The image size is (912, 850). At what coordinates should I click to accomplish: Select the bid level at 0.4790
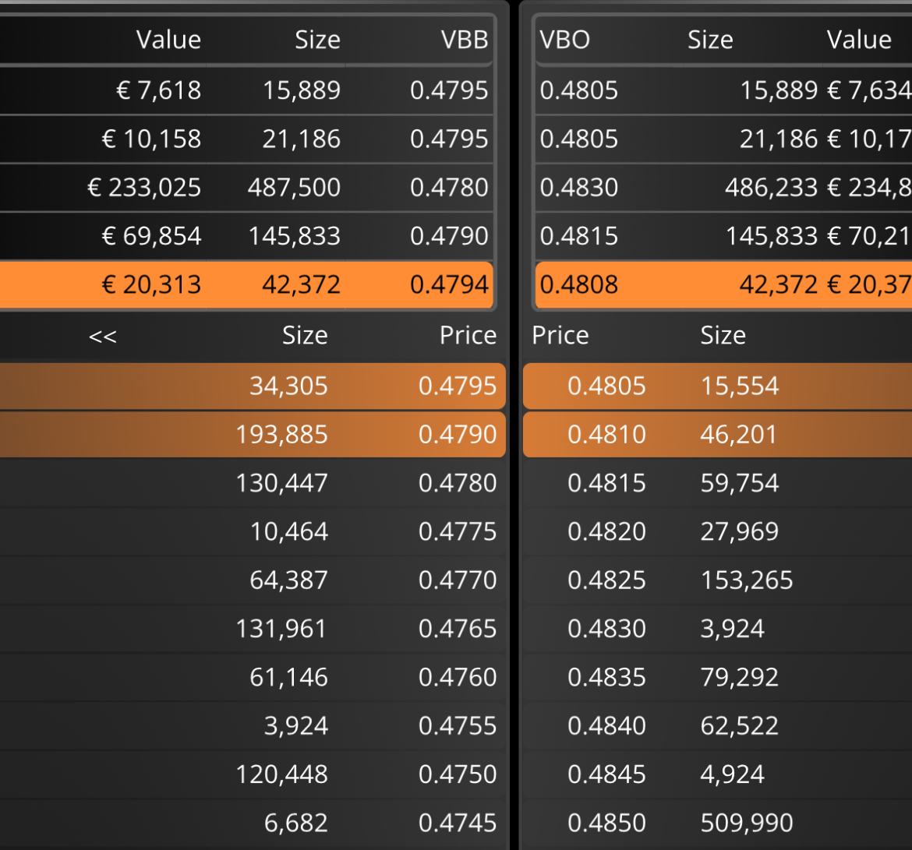[x=253, y=434]
